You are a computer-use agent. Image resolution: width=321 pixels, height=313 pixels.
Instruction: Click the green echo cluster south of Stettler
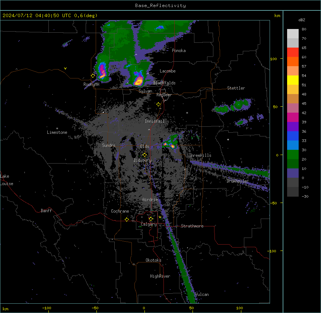coord(233,106)
